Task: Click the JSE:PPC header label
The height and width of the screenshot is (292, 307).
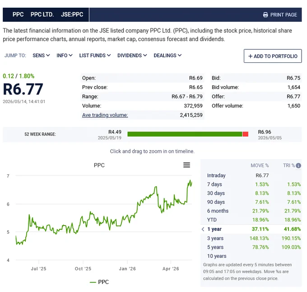Action: pyautogui.click(x=72, y=14)
